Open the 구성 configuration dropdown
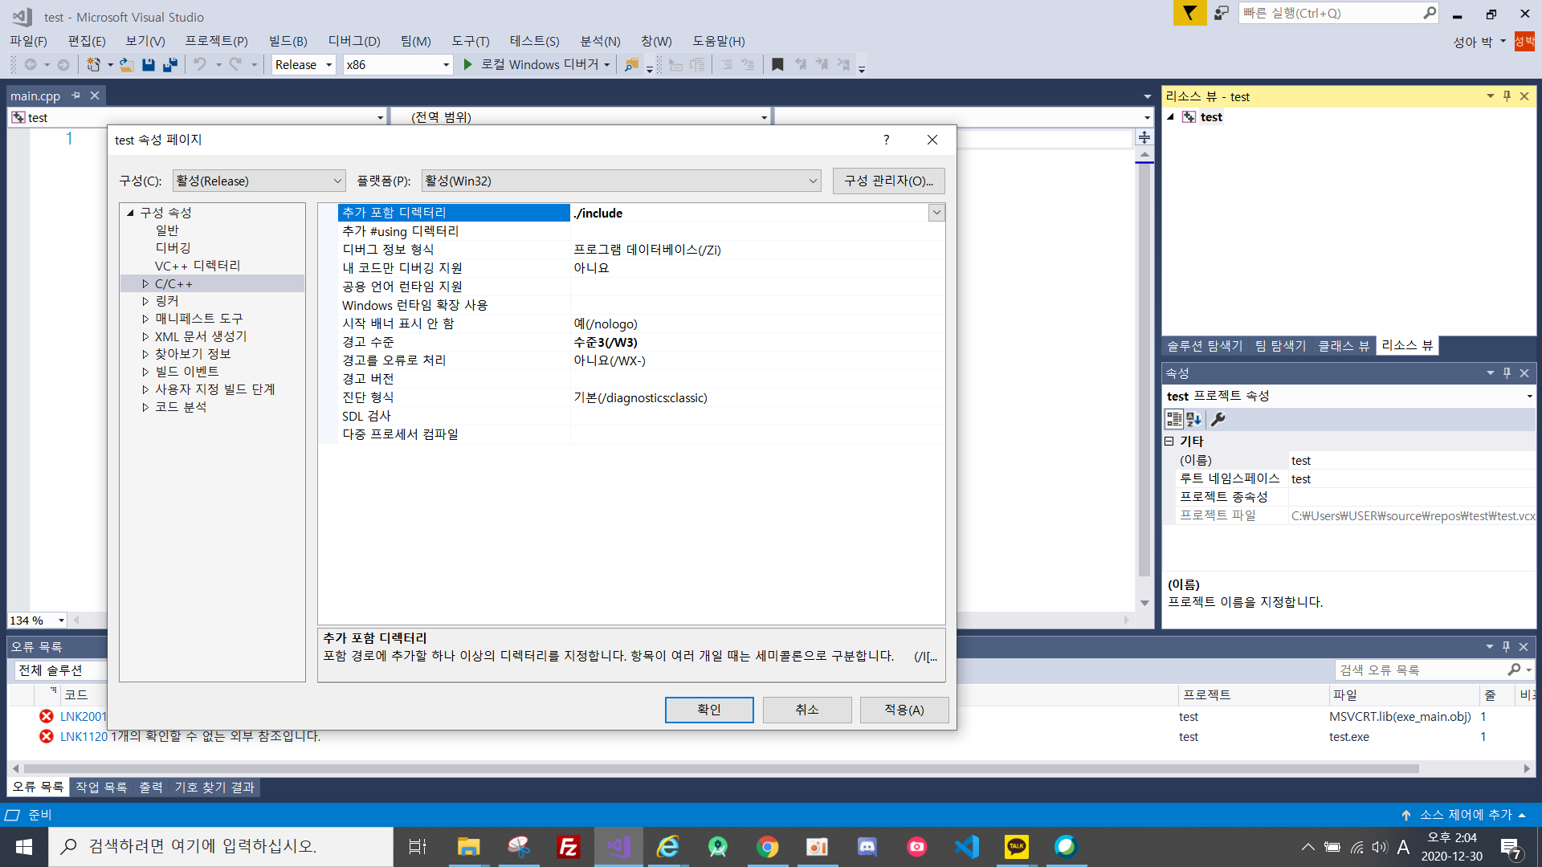 click(x=259, y=181)
